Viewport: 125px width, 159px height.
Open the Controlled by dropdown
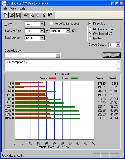(58, 55)
